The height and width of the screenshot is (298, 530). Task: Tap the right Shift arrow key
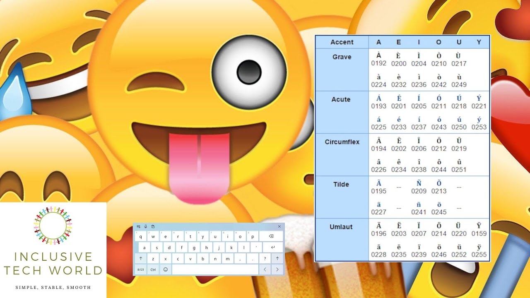pyautogui.click(x=277, y=258)
